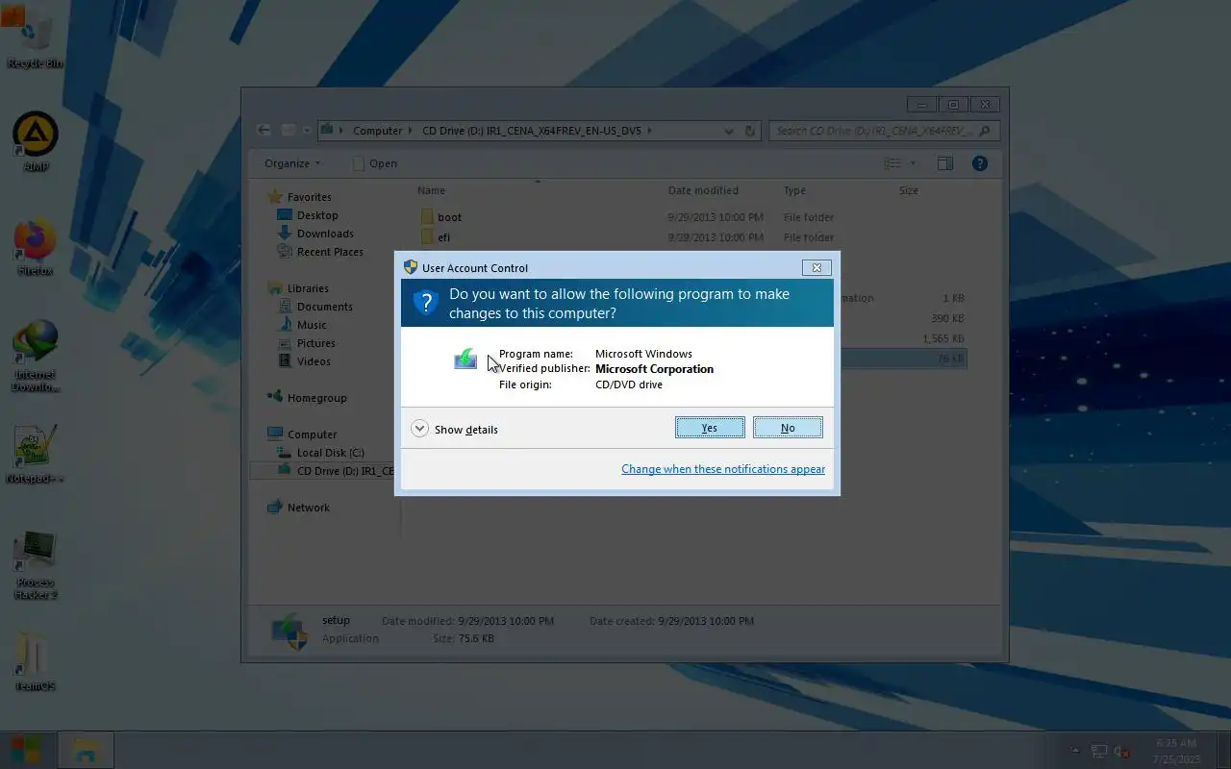This screenshot has height=769, width=1231.
Task: Close the User Account Control dialog
Action: 816,268
